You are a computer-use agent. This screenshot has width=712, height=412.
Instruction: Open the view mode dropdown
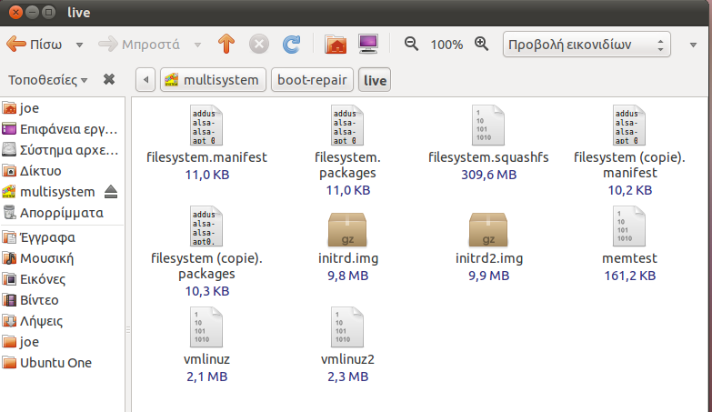click(x=587, y=44)
